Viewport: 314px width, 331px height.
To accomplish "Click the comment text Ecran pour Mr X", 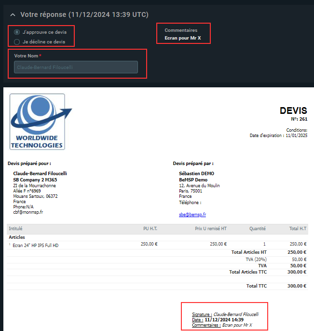I will 183,38.
